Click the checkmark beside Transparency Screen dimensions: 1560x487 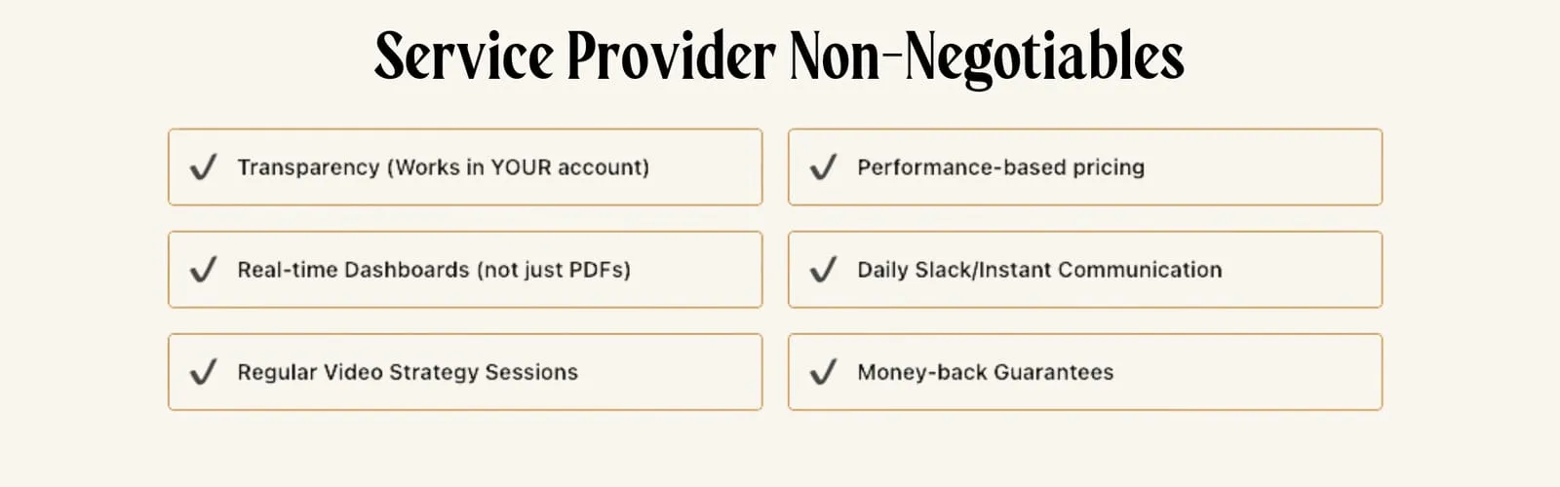[203, 168]
